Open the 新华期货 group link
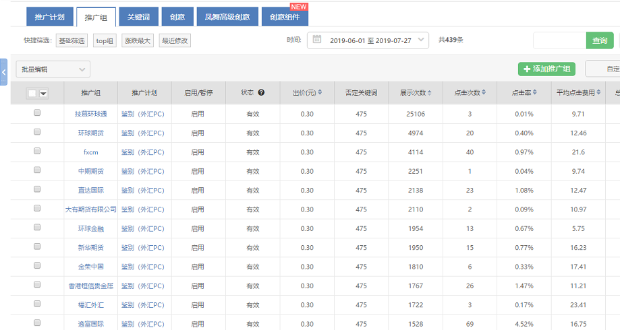The width and height of the screenshot is (620, 330). 91,248
